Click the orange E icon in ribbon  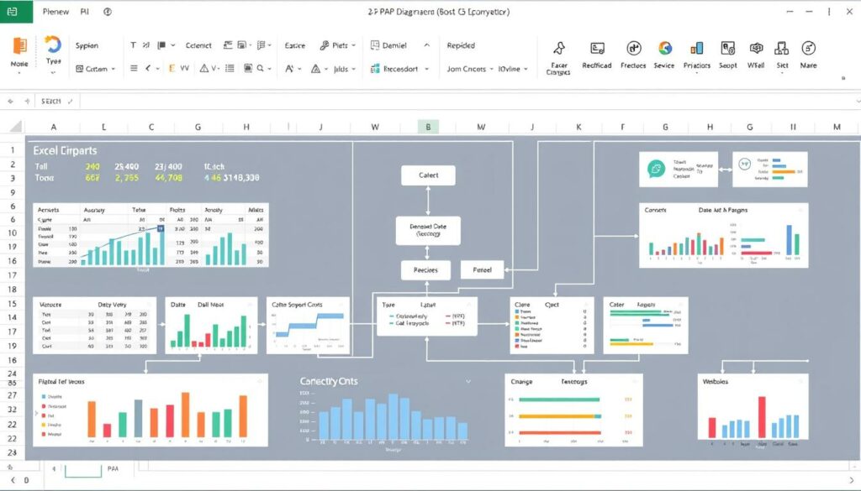coord(172,69)
